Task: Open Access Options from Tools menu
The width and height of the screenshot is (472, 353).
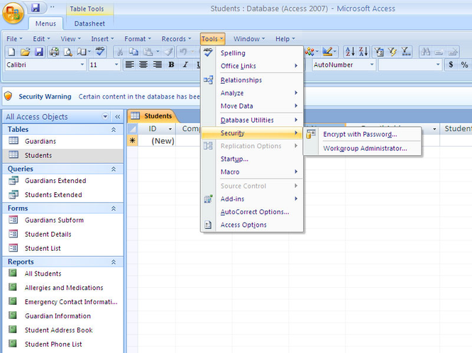Action: click(243, 225)
